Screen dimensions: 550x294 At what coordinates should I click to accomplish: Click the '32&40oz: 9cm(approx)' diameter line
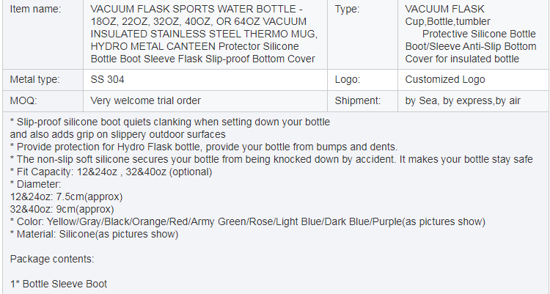62,210
